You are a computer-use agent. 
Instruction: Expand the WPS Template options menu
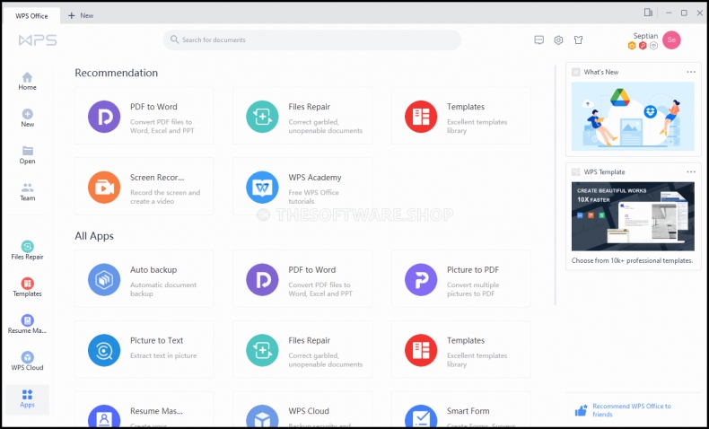click(690, 171)
